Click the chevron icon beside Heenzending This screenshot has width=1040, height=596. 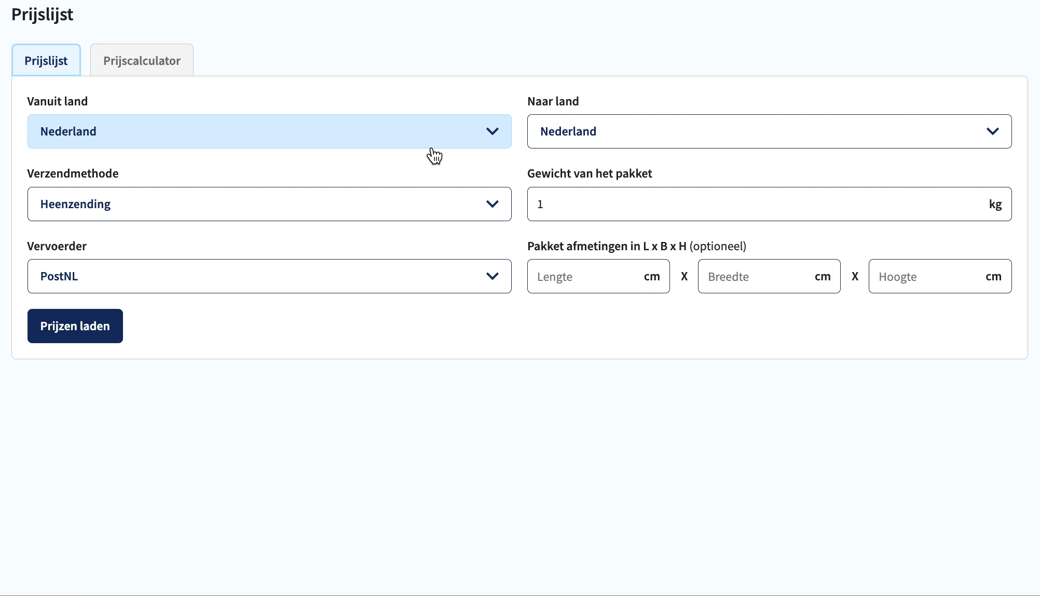click(492, 204)
